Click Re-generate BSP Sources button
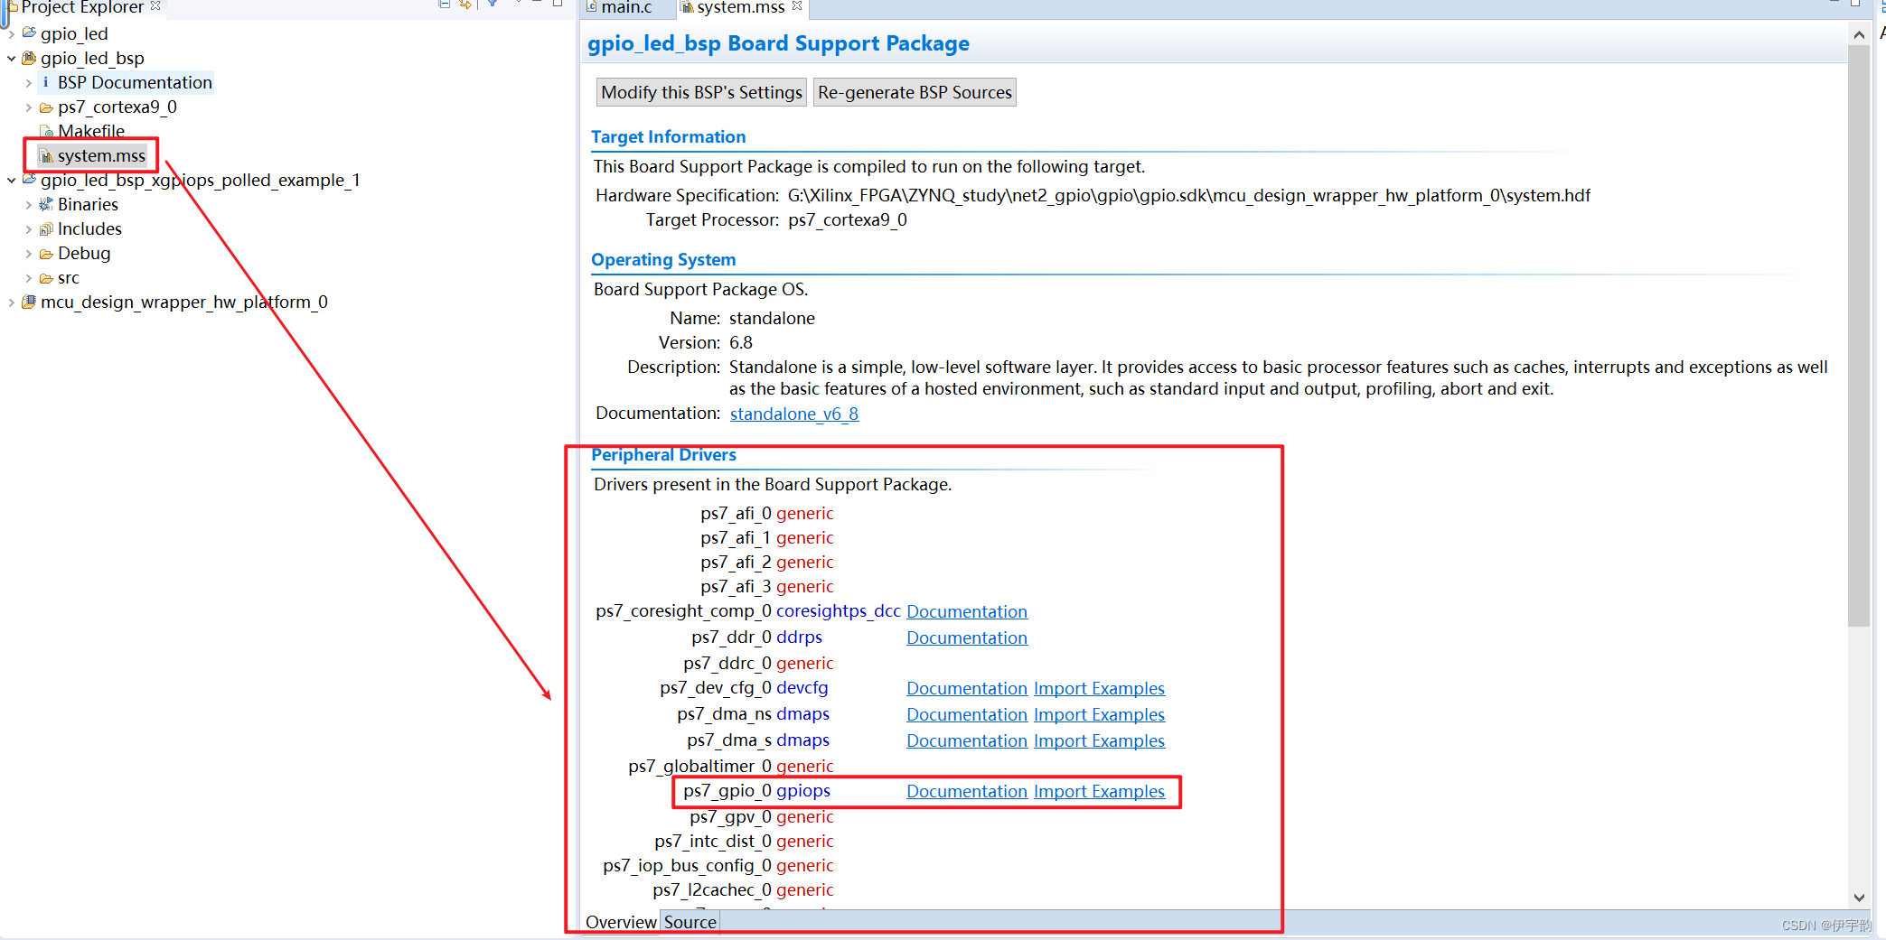The image size is (1886, 940). (915, 92)
